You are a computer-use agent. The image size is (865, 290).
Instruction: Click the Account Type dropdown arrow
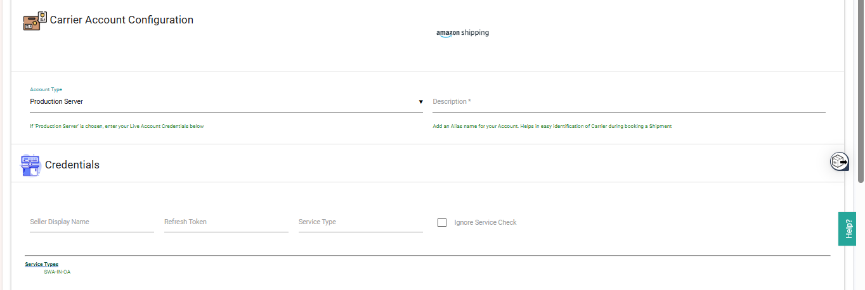pos(420,102)
